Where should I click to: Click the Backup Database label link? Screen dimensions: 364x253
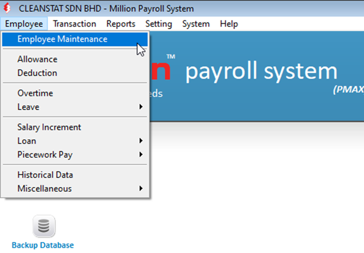[43, 245]
